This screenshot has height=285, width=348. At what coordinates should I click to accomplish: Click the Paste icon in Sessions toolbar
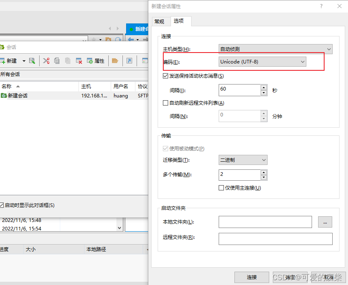click(67, 61)
